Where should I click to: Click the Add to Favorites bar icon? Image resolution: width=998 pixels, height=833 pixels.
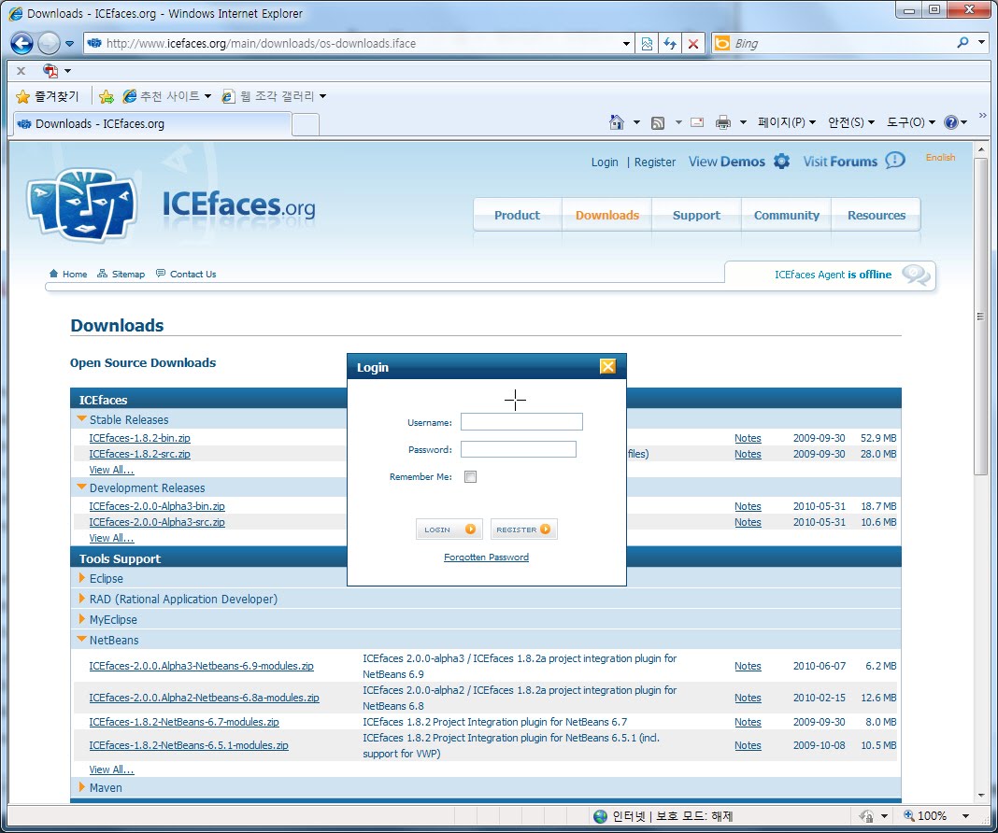(x=107, y=96)
